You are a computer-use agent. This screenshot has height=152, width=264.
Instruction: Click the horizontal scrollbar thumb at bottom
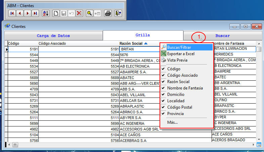pyautogui.click(x=15, y=145)
